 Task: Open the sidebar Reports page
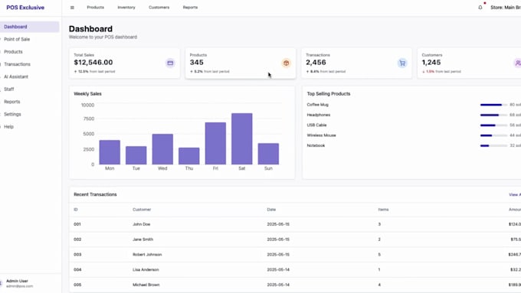point(30,102)
